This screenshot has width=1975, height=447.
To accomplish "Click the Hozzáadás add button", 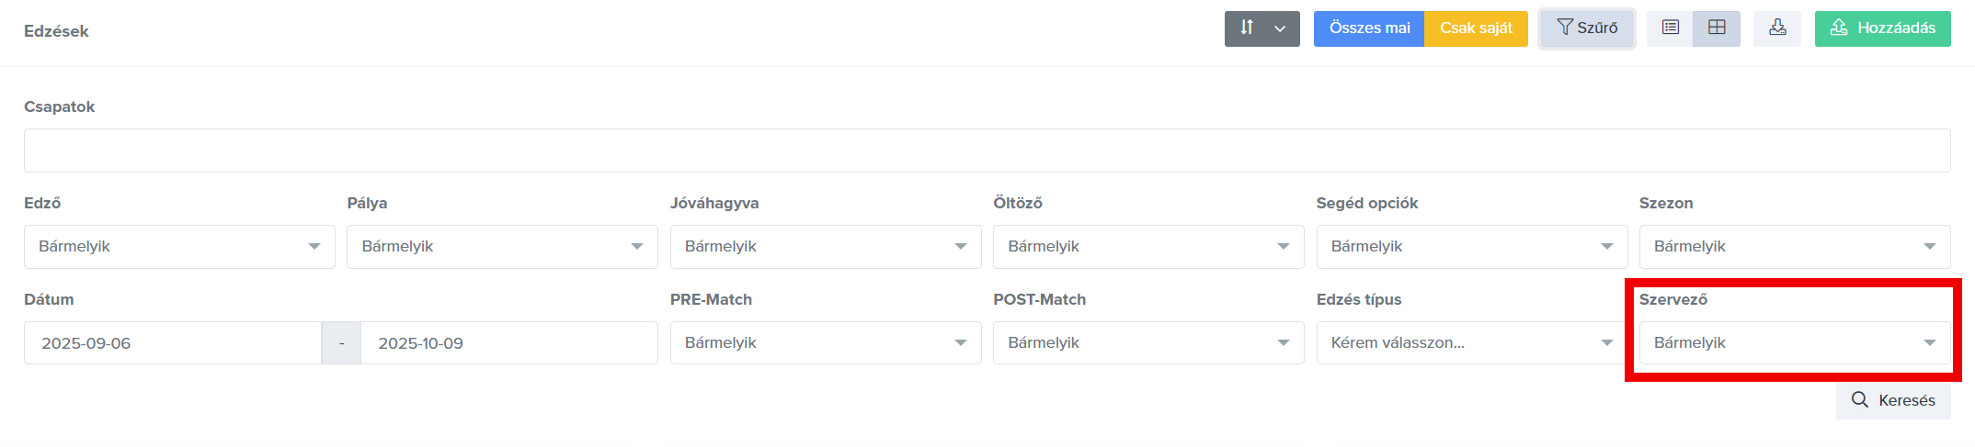I will tap(1882, 28).
